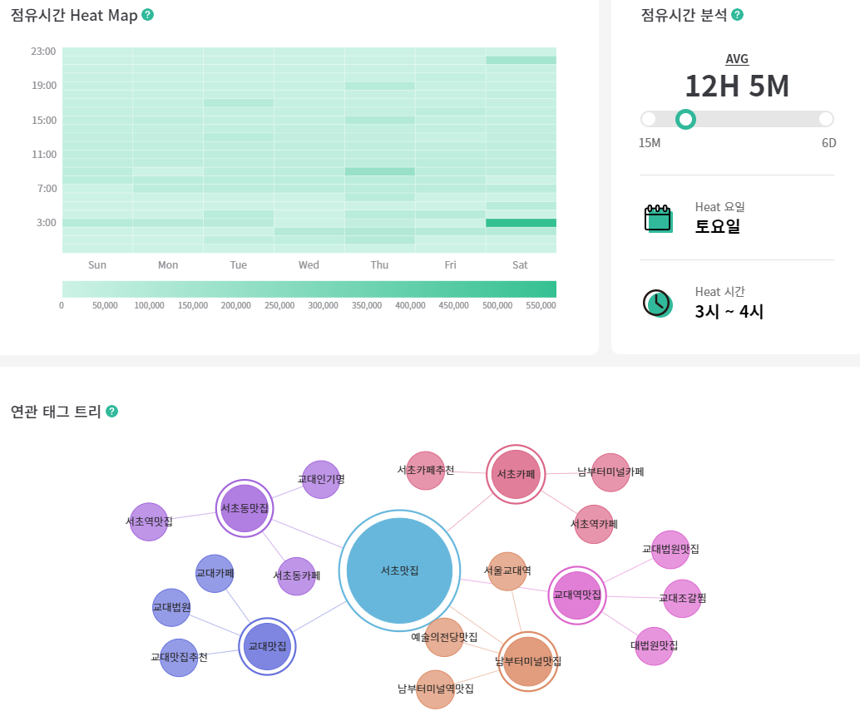The width and height of the screenshot is (860, 716).
Task: Click the clock icon for Heat 시간
Action: point(657,304)
